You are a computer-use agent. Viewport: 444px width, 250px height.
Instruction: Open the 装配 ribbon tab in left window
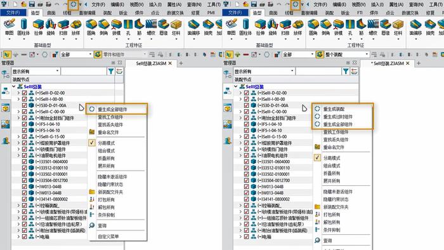[107, 13]
